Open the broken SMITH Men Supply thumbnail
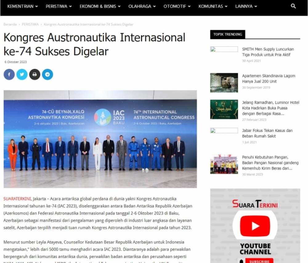Viewport: 308px width, 263px height. coord(224,49)
